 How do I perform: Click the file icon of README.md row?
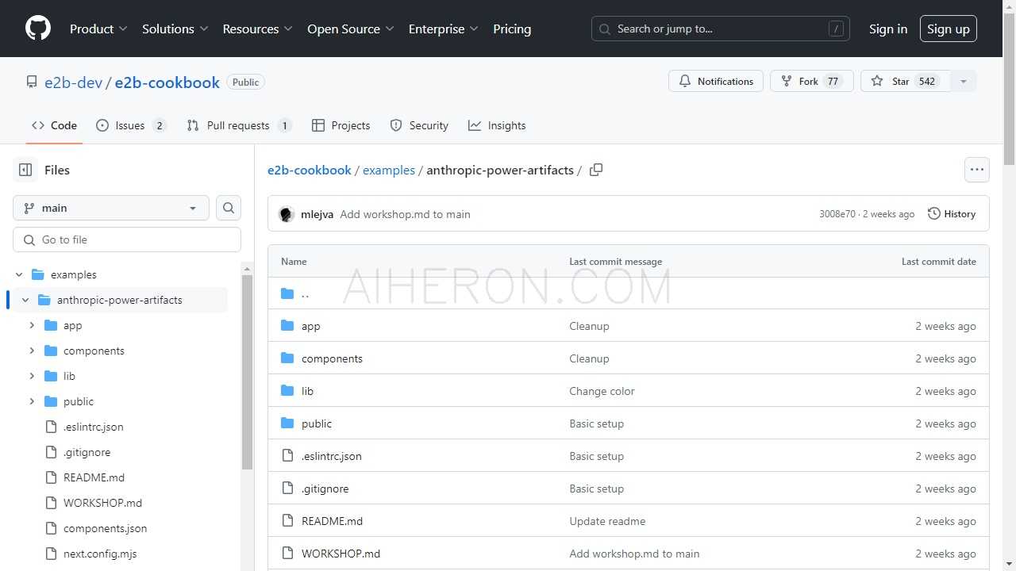coord(287,521)
